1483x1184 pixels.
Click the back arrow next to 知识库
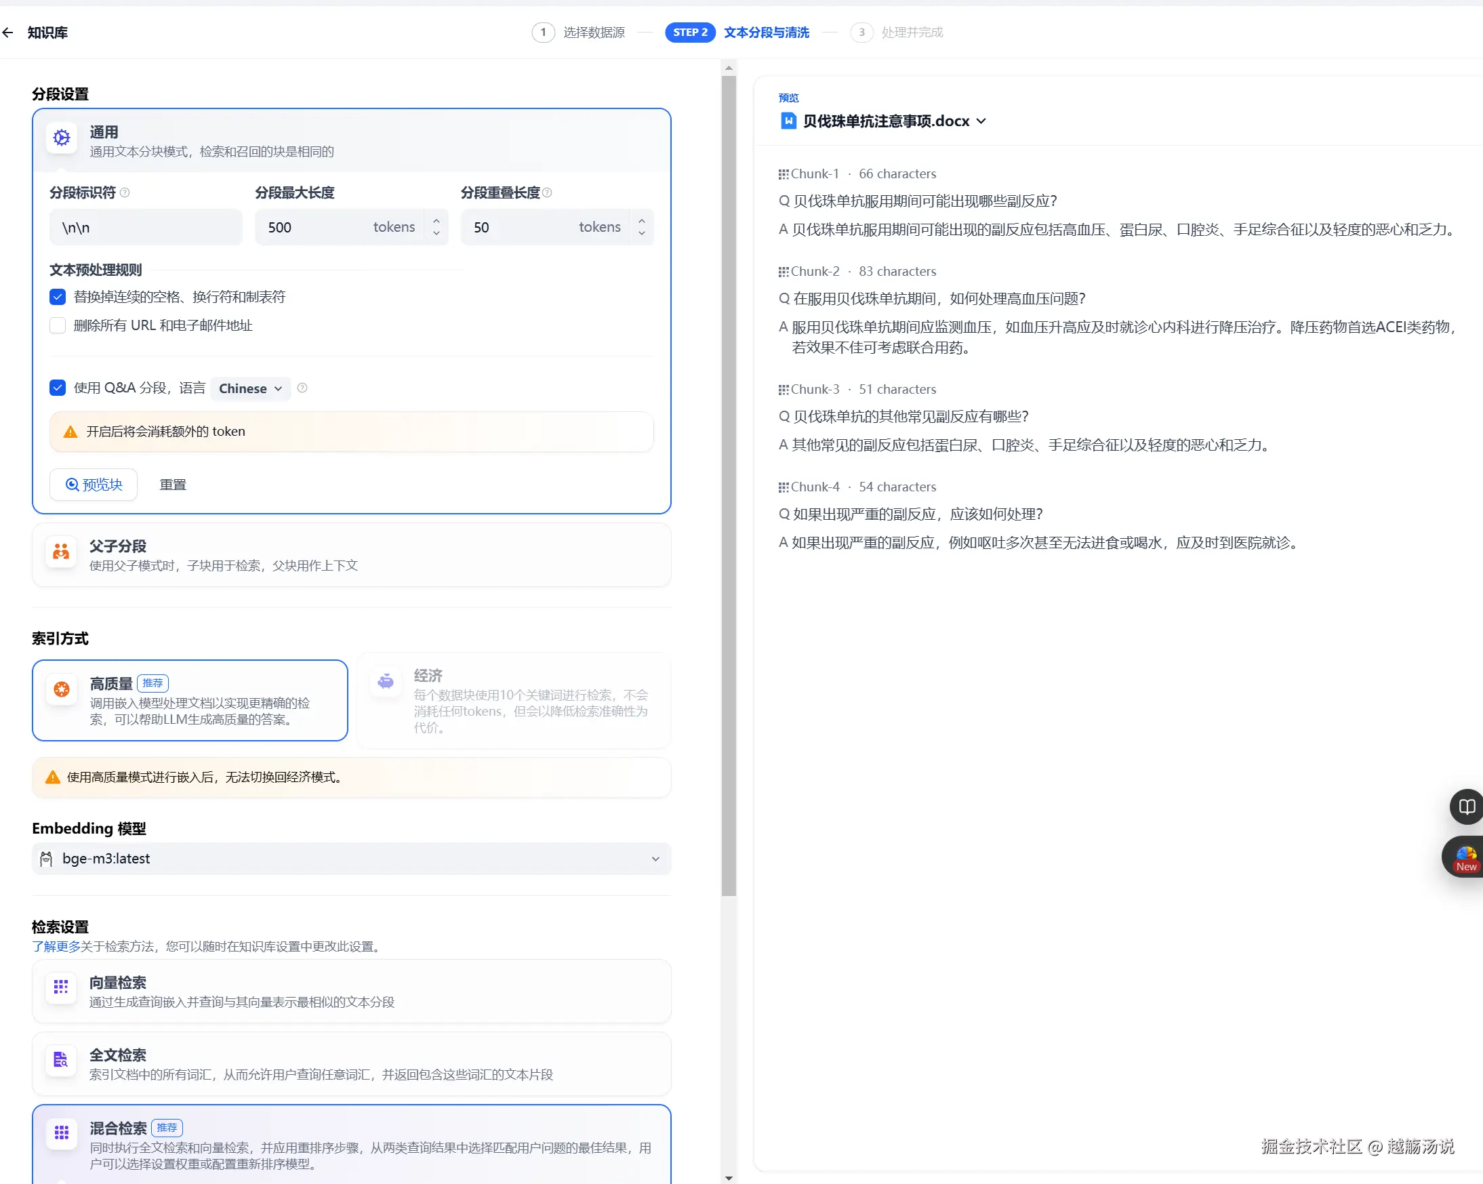pyautogui.click(x=8, y=33)
